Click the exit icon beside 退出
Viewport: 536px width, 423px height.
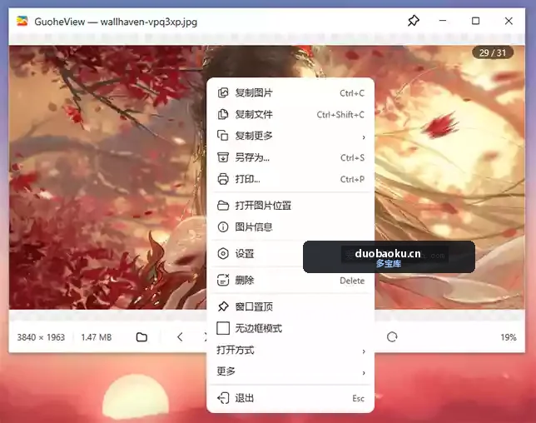click(223, 398)
